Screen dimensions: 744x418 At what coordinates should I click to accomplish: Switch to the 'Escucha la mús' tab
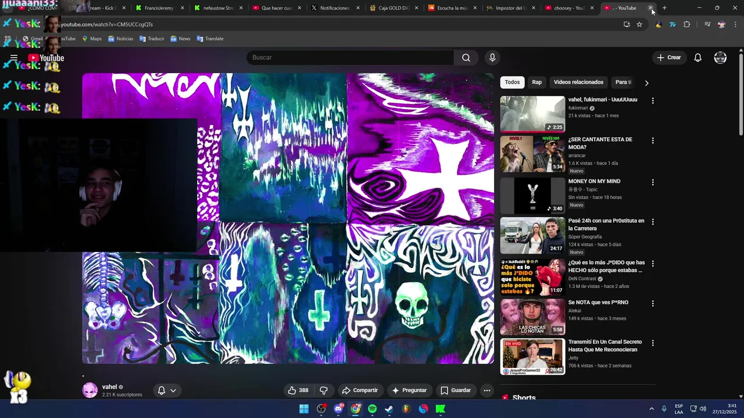click(x=452, y=8)
